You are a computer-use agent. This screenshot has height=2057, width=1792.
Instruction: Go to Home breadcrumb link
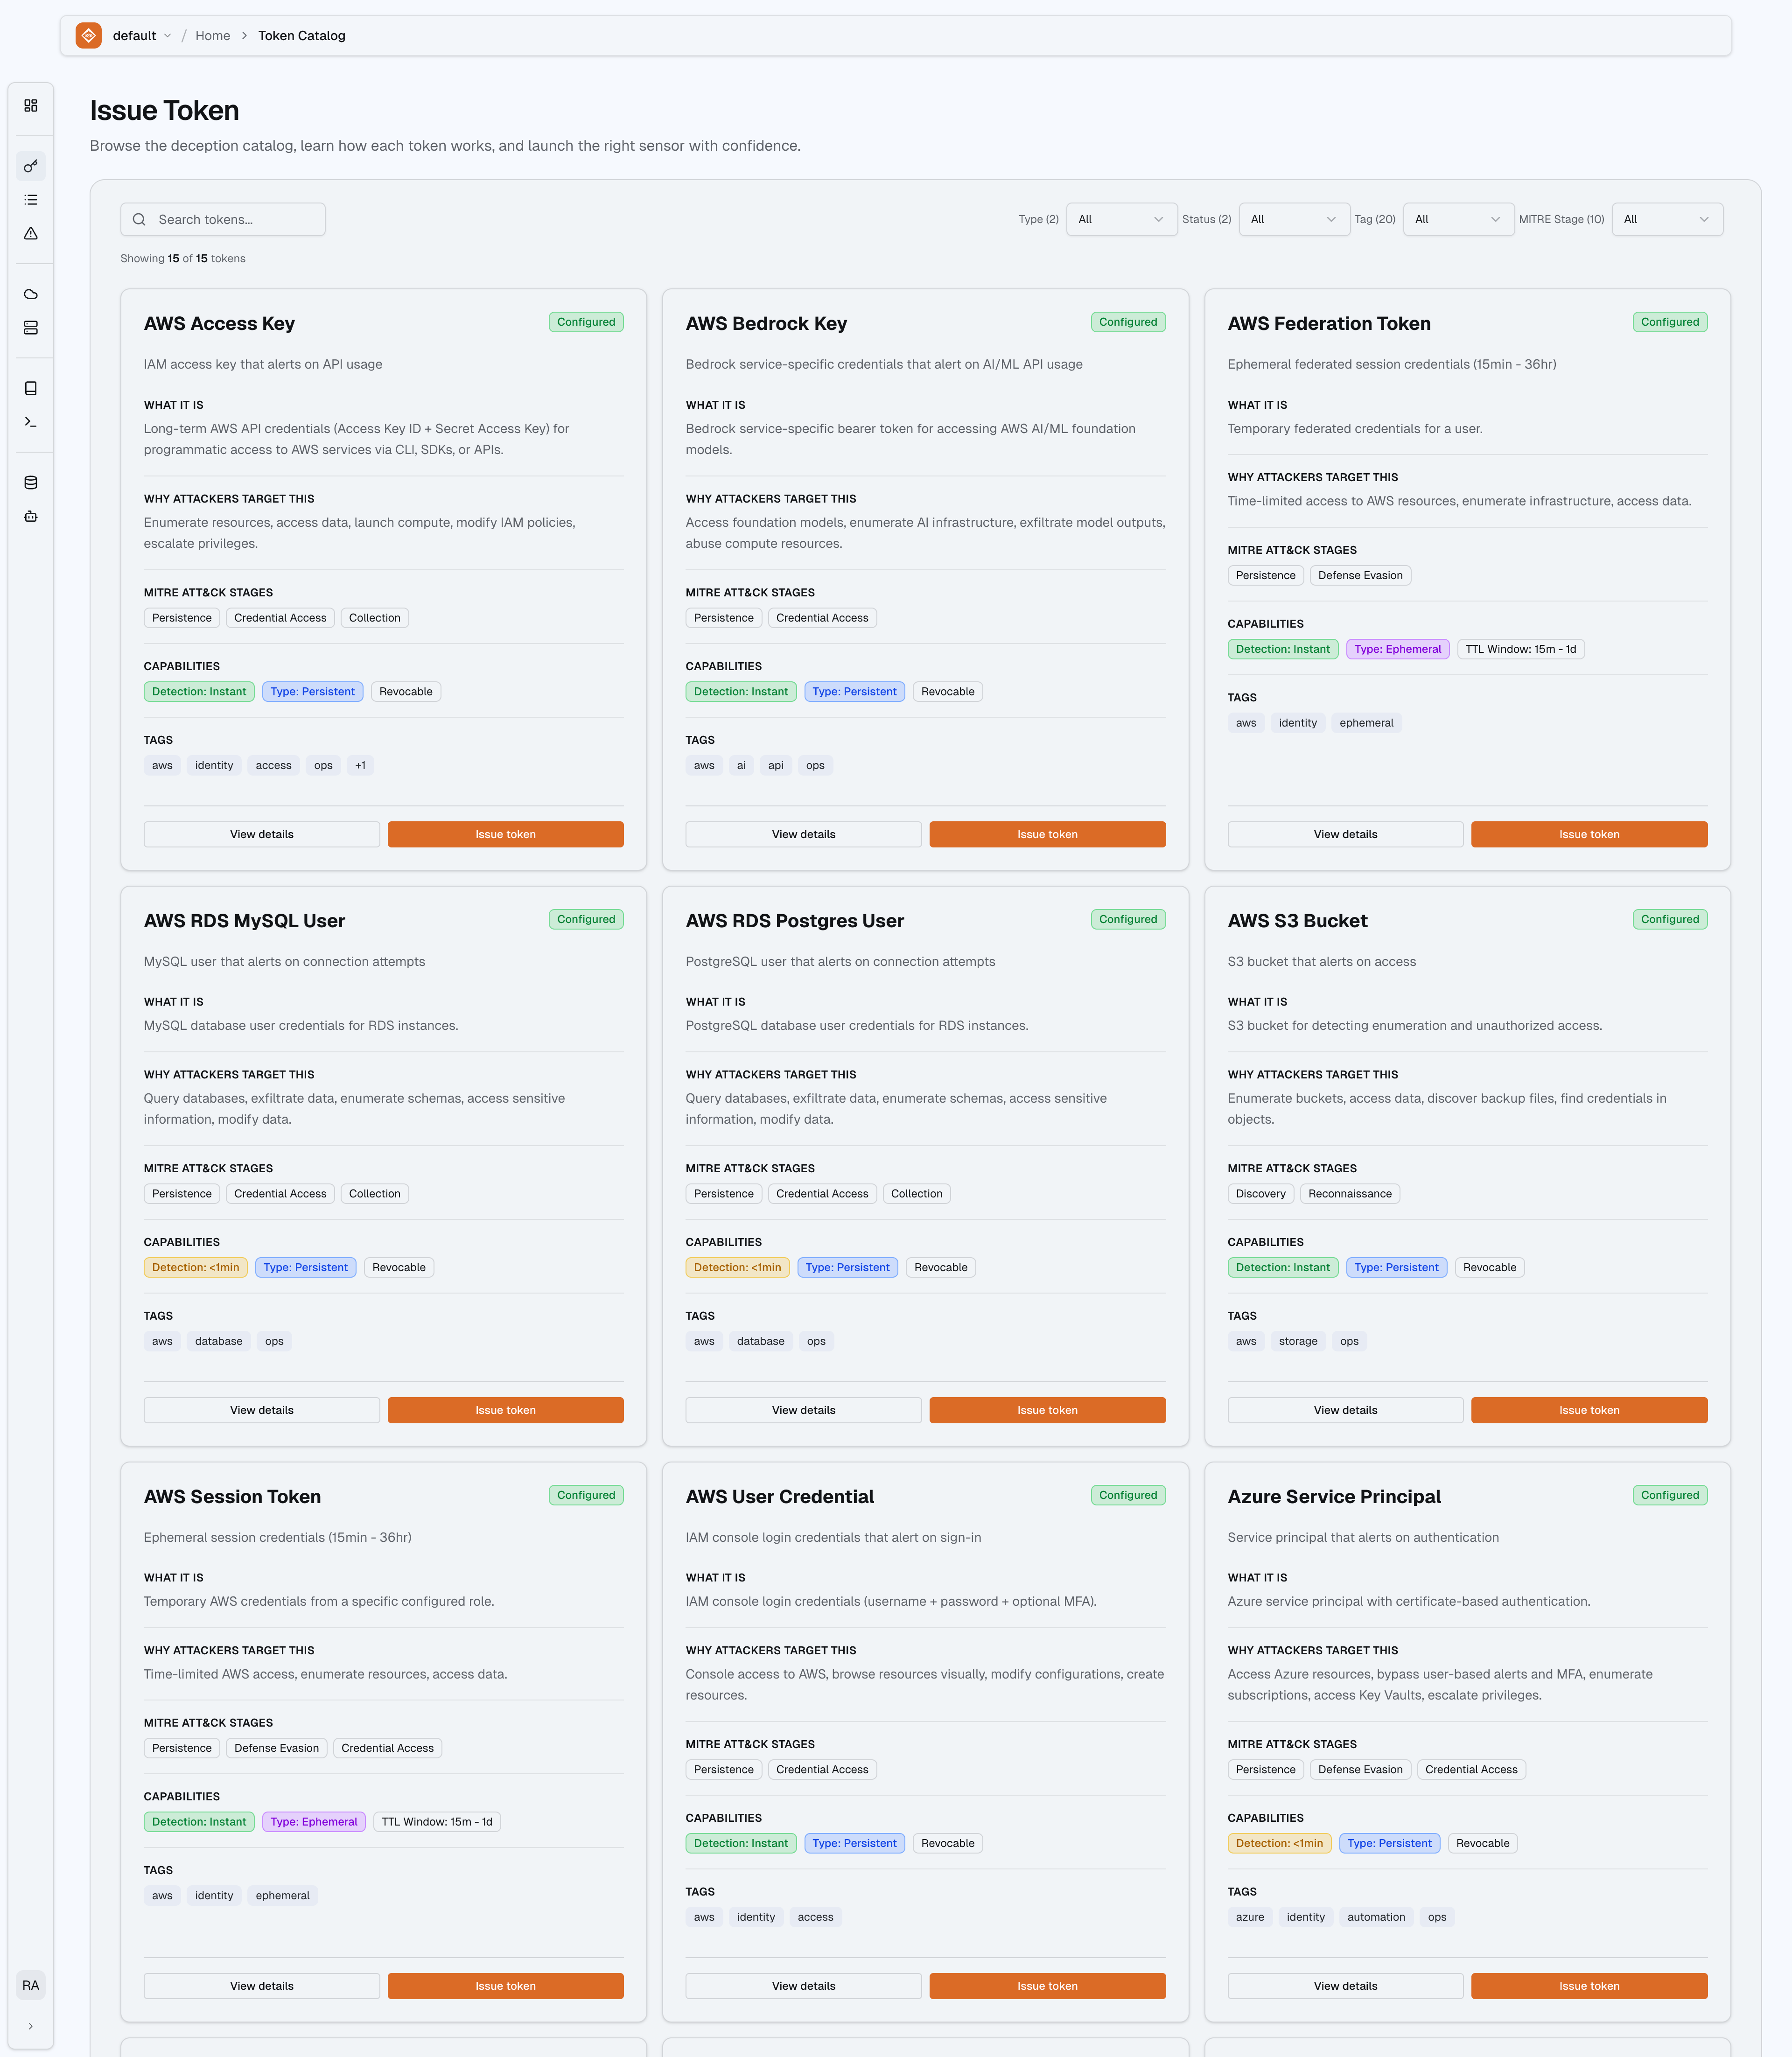tap(212, 36)
